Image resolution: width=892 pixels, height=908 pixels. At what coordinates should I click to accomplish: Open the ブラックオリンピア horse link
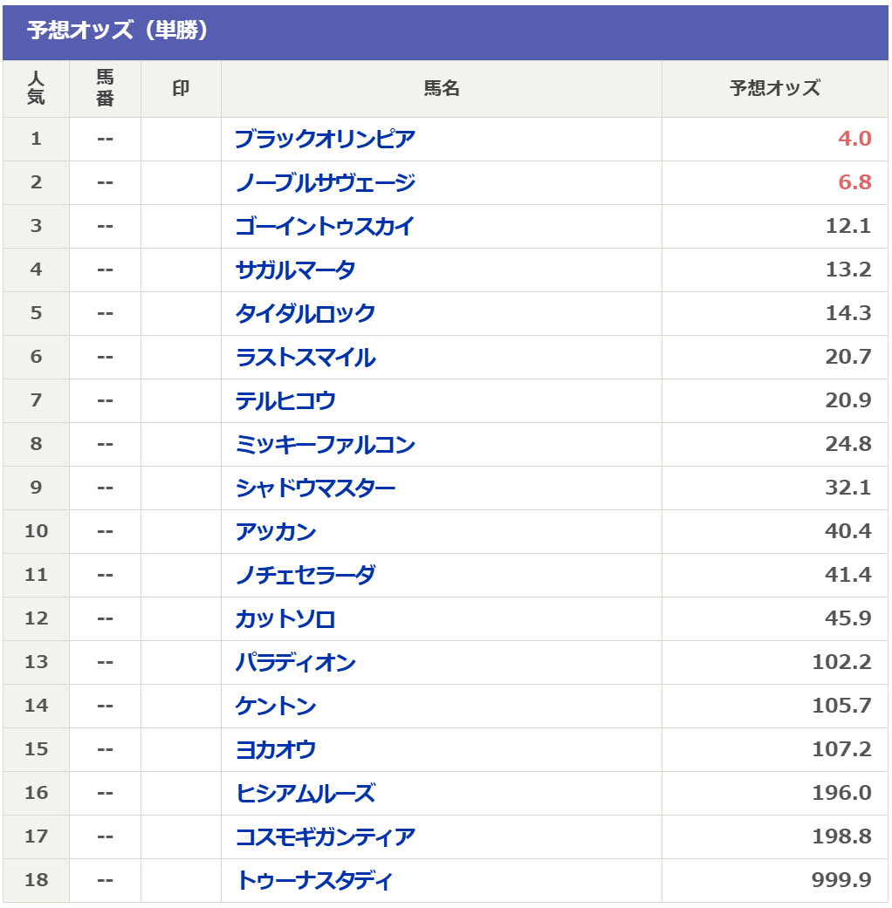click(325, 139)
